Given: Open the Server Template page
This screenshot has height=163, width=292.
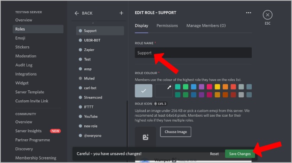Looking at the screenshot, I should pos(29,92).
